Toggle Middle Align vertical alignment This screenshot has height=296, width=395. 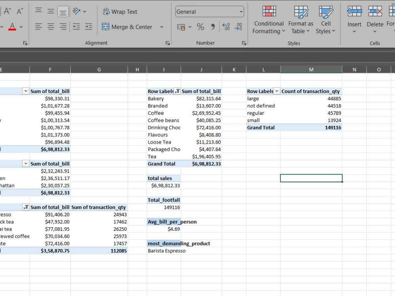(51, 11)
